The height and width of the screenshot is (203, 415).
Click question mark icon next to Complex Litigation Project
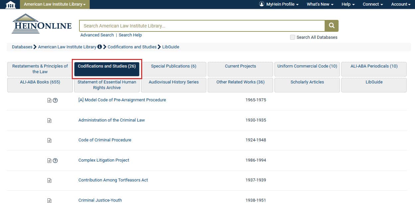click(x=55, y=160)
